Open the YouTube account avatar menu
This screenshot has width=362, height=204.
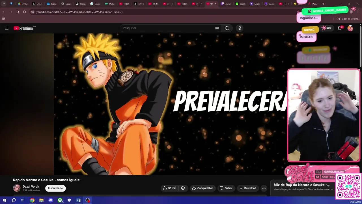click(350, 28)
